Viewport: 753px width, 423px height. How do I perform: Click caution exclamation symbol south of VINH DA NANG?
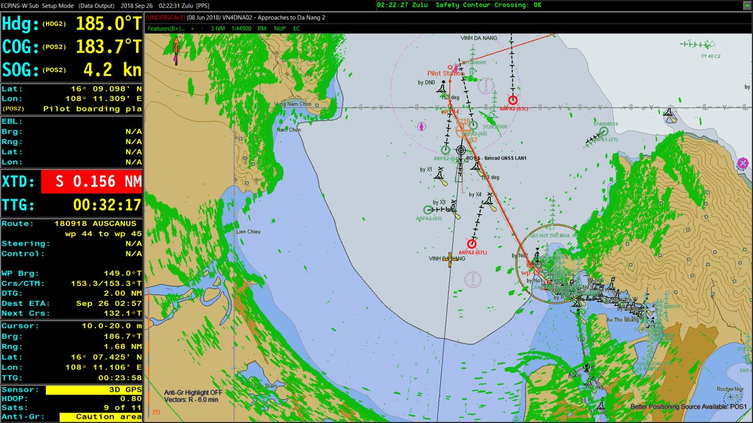(473, 279)
